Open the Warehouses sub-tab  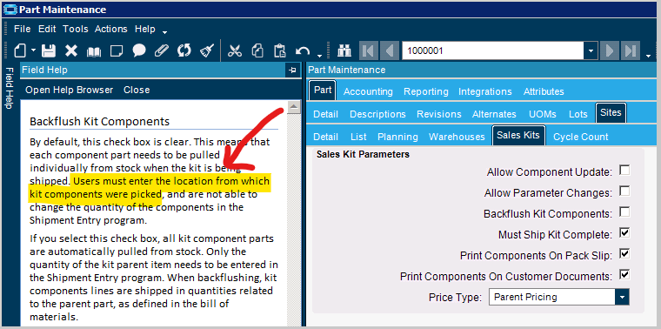tap(457, 137)
